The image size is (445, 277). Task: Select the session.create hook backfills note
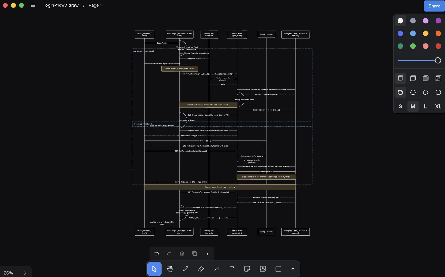click(266, 177)
